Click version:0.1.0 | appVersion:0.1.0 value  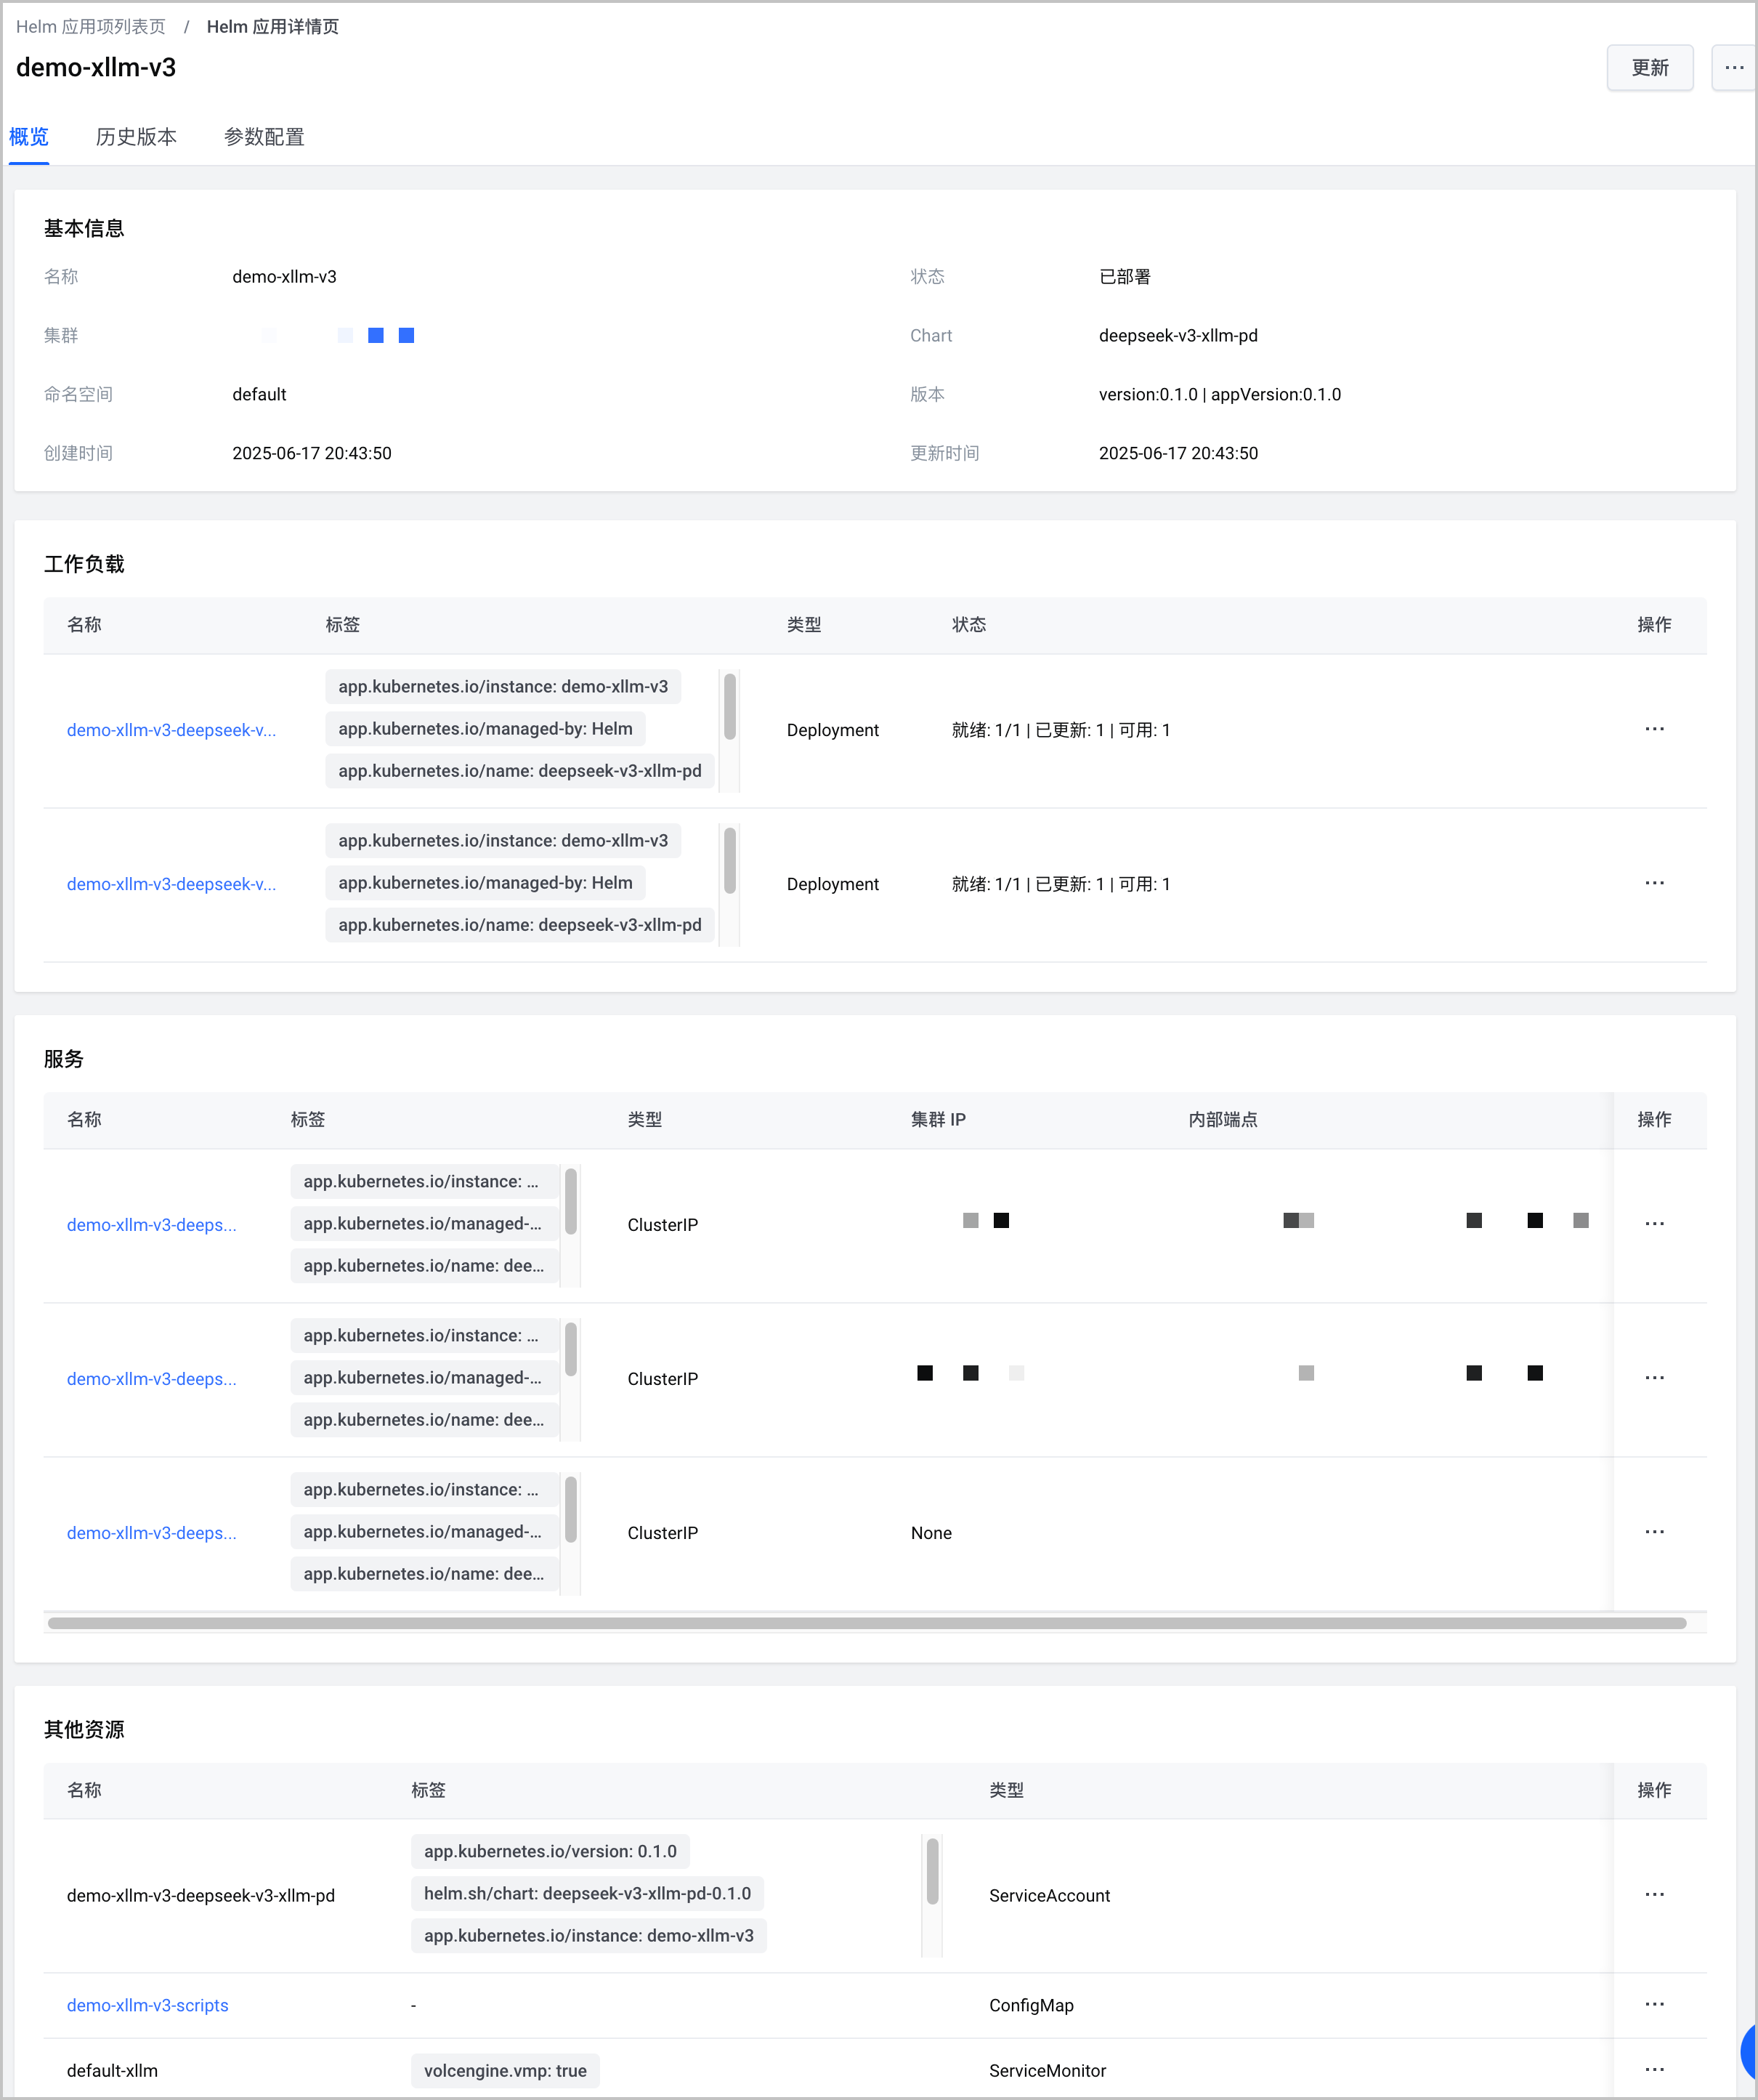pyautogui.click(x=1220, y=395)
